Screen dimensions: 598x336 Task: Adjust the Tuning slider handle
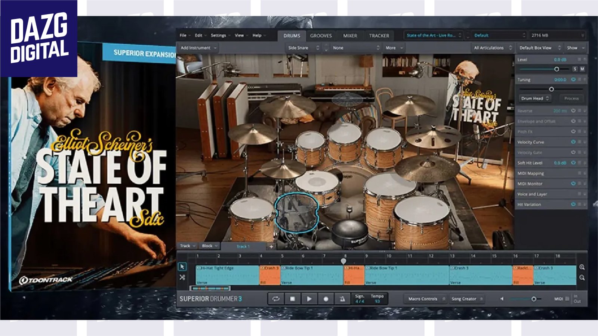551,89
